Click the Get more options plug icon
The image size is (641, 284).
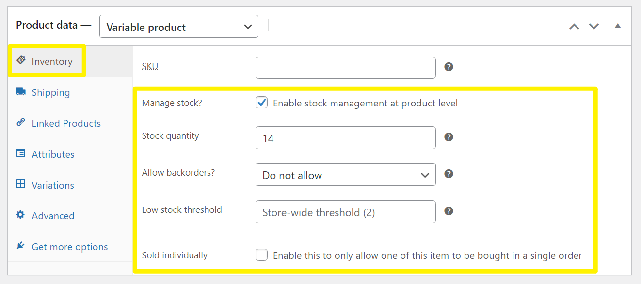tap(20, 246)
